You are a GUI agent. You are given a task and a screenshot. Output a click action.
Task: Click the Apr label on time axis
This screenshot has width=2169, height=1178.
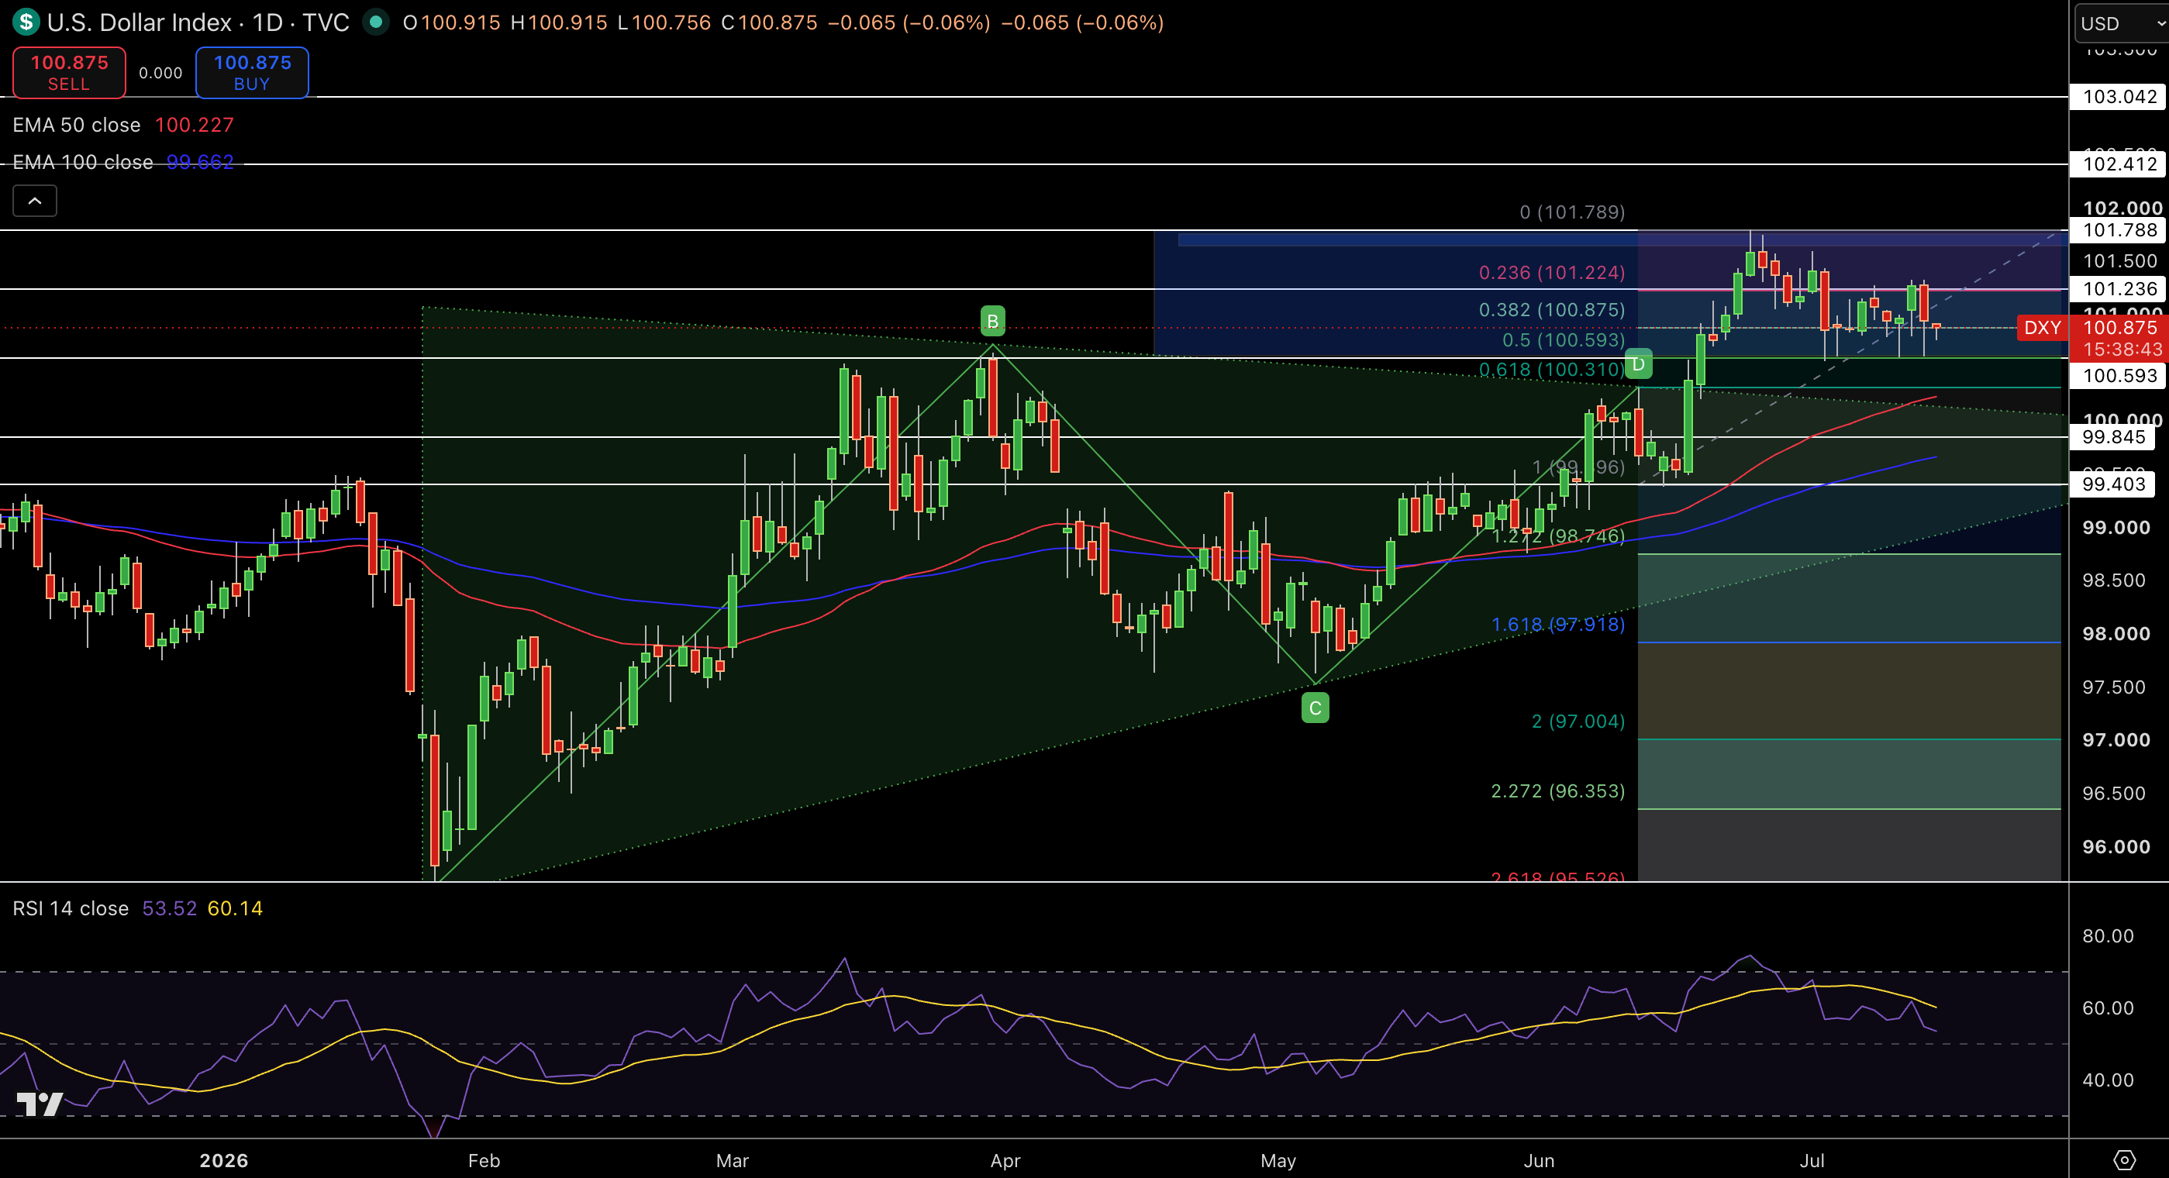[1005, 1161]
